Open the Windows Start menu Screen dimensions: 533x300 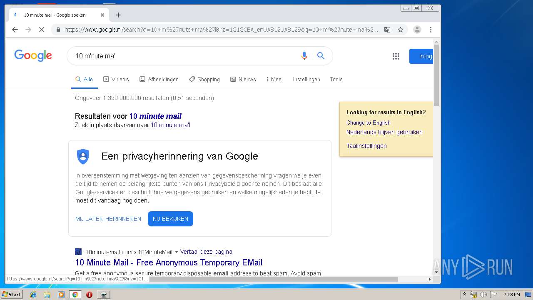pyautogui.click(x=11, y=294)
